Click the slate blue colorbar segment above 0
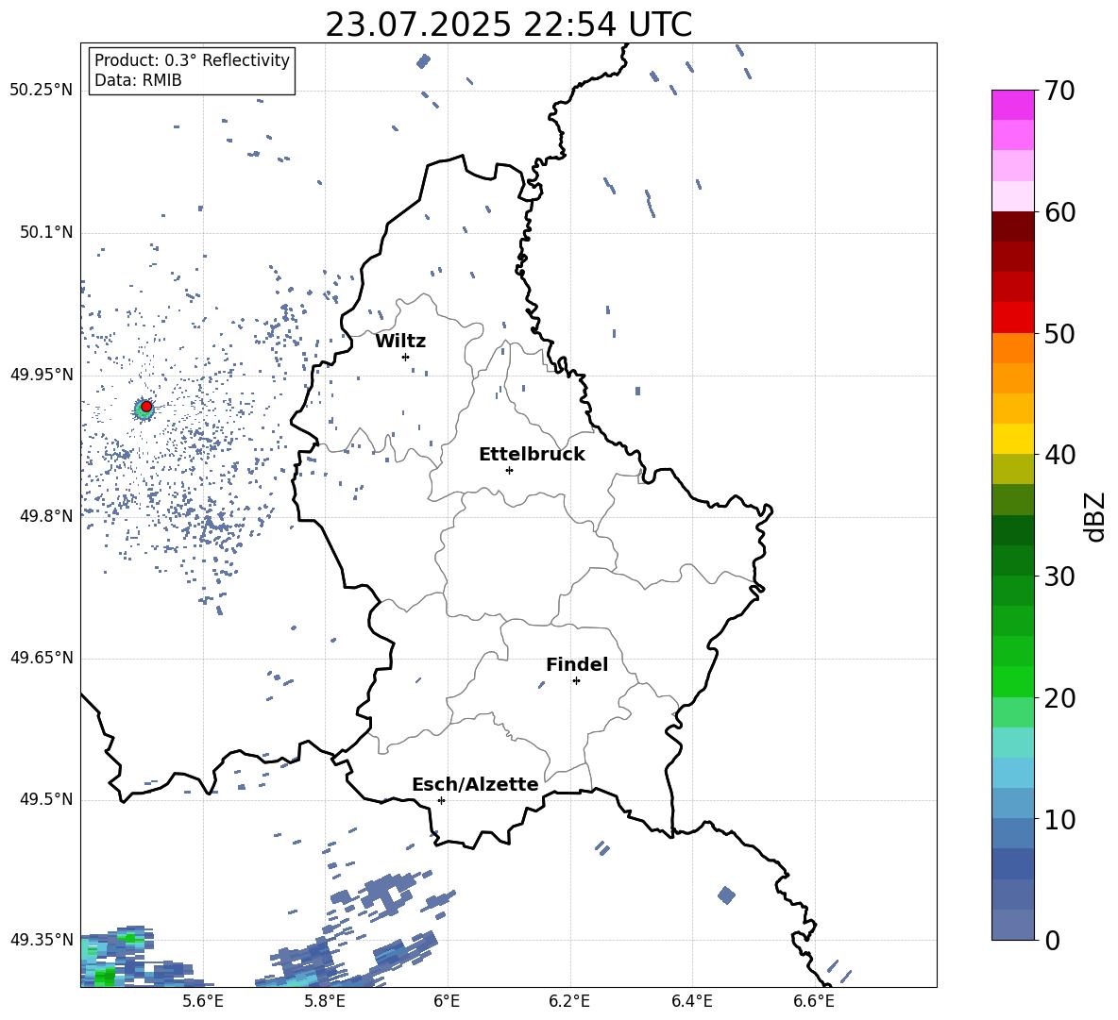This screenshot has width=1118, height=1020. tap(1013, 925)
